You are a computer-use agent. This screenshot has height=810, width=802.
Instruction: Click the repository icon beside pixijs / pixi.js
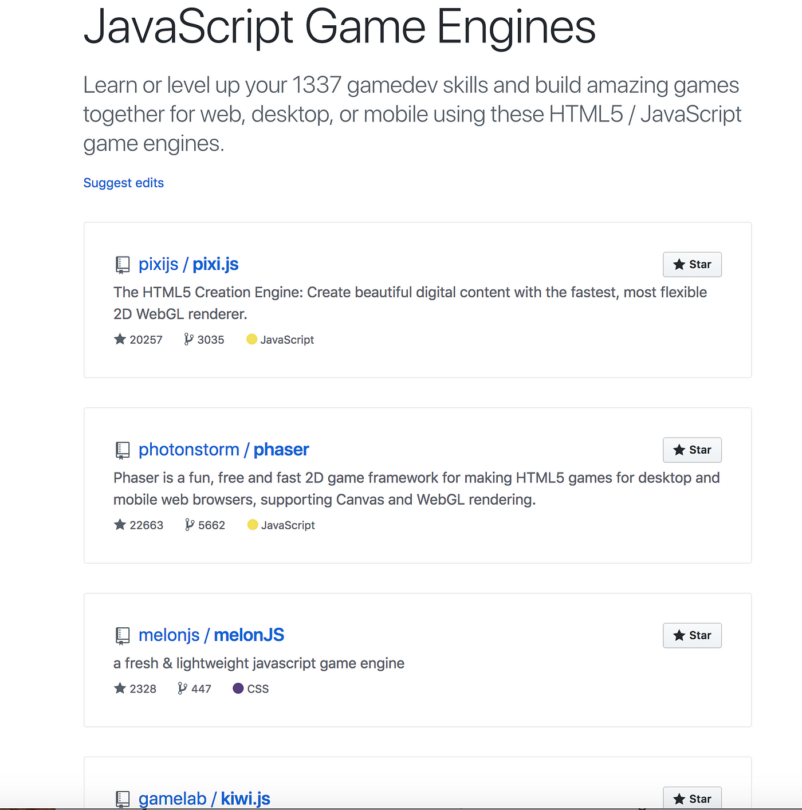tap(123, 265)
